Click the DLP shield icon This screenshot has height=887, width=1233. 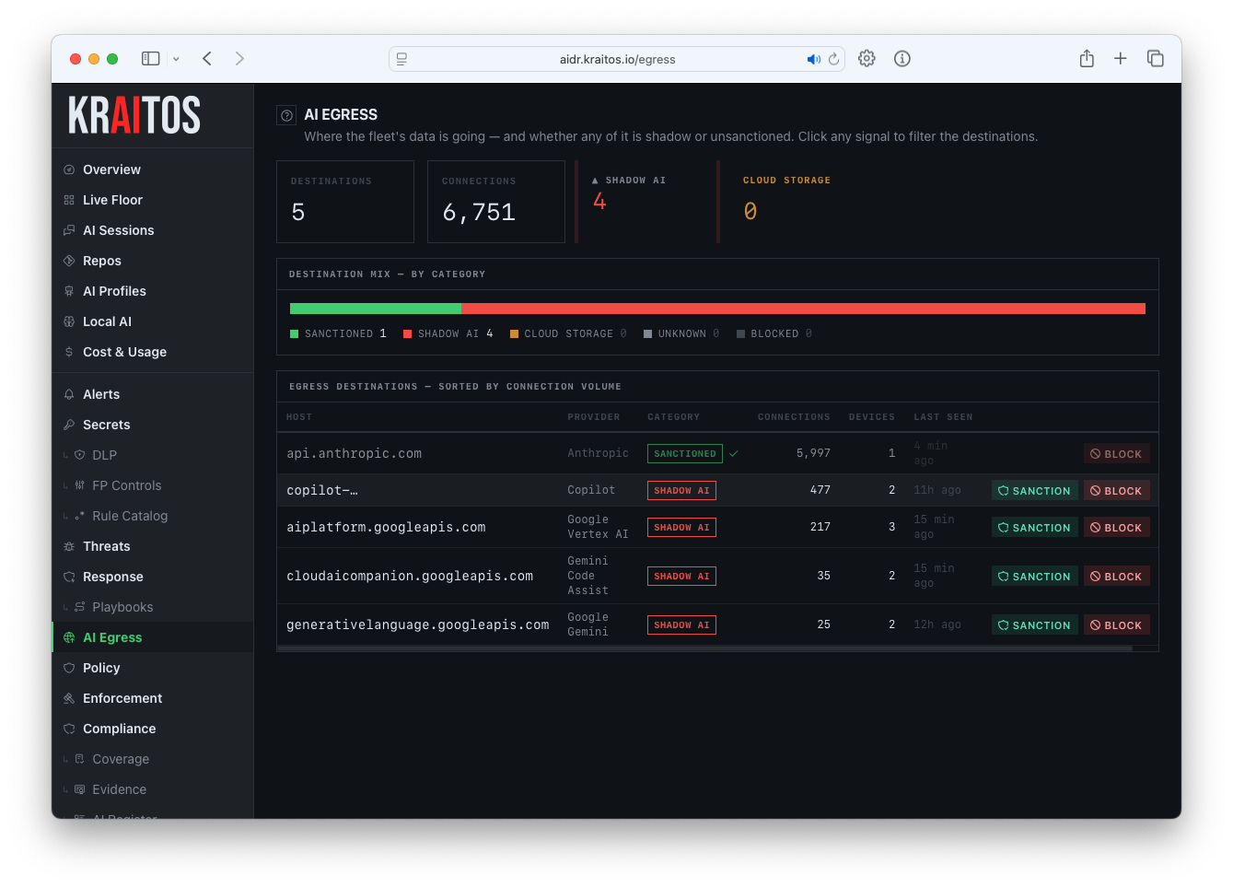click(79, 455)
